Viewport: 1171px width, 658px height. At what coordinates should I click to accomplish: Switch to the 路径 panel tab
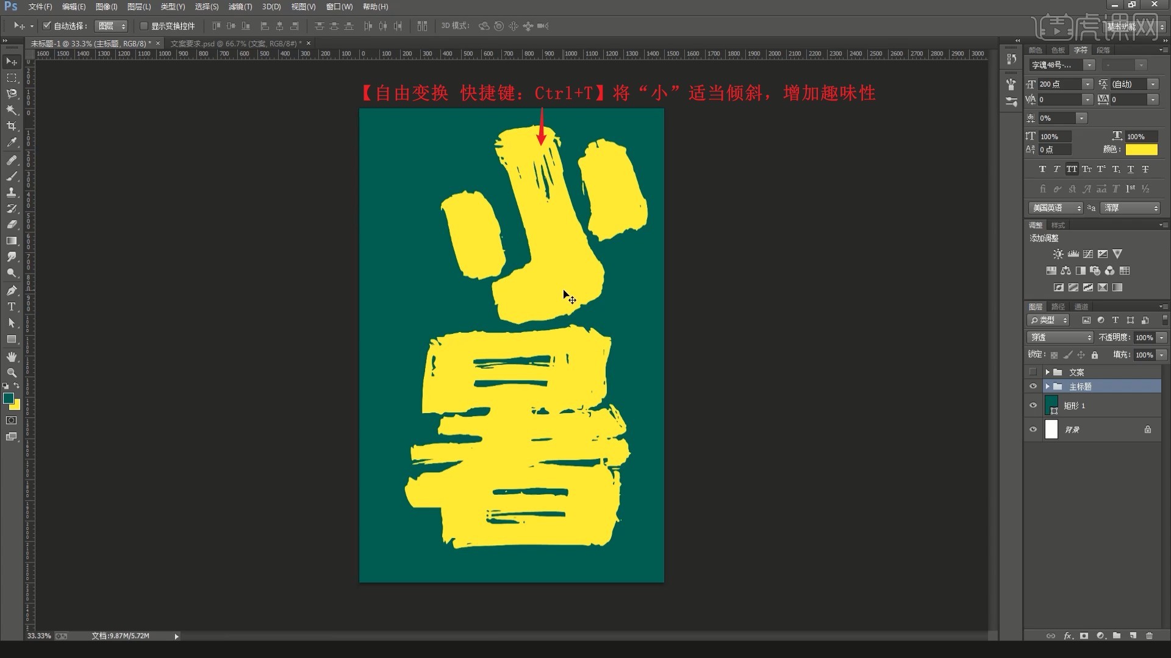(x=1058, y=306)
